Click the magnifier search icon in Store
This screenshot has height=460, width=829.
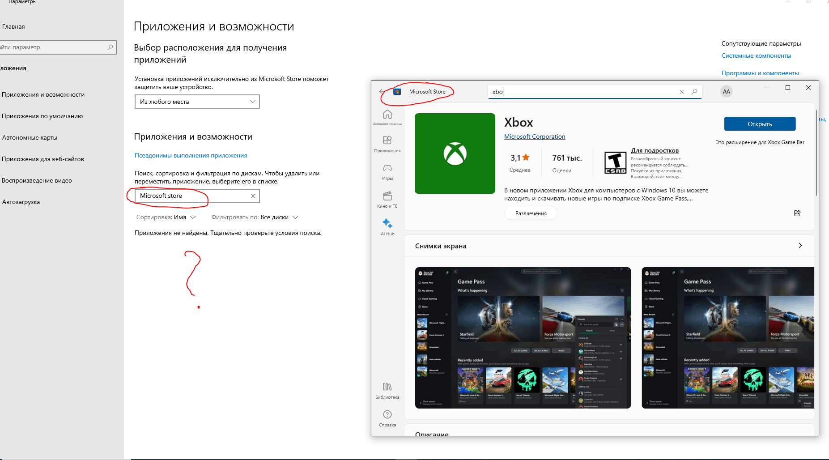tap(694, 92)
